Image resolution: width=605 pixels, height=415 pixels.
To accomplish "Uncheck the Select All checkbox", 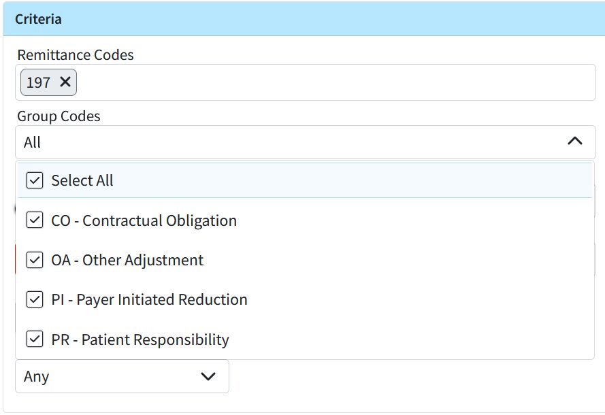I will [35, 180].
